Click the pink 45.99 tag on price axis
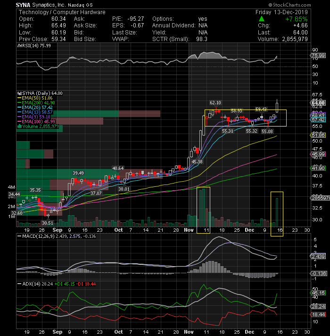 coord(318,154)
